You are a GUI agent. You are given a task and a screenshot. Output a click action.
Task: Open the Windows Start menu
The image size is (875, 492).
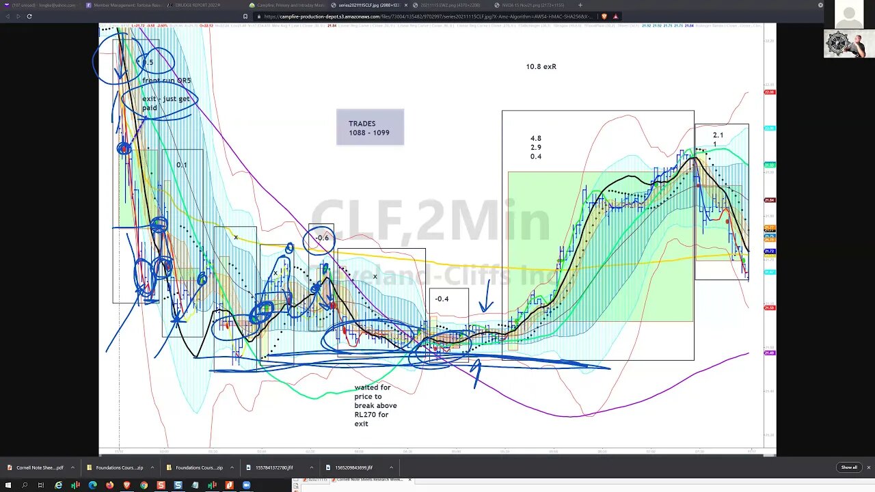(x=8, y=485)
